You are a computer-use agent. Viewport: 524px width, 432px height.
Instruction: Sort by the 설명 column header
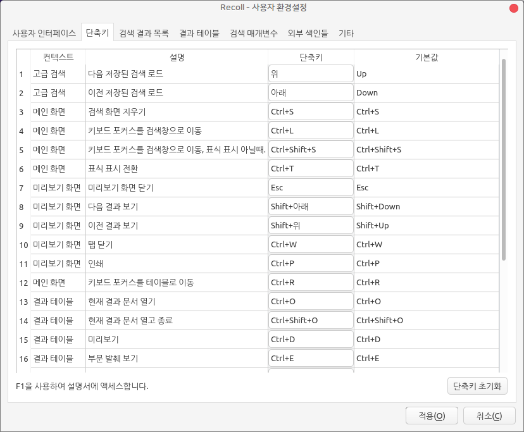pos(177,57)
